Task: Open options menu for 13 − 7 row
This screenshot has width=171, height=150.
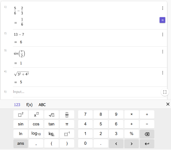Action: 163,34
